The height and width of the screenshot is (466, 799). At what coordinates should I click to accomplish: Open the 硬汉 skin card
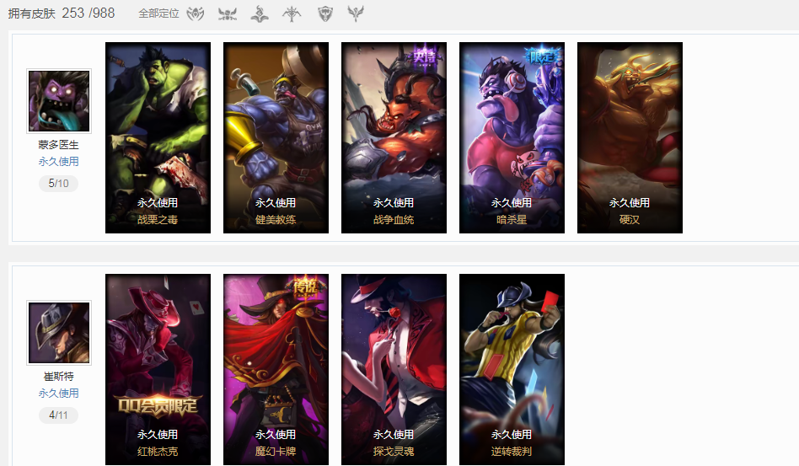coord(630,137)
